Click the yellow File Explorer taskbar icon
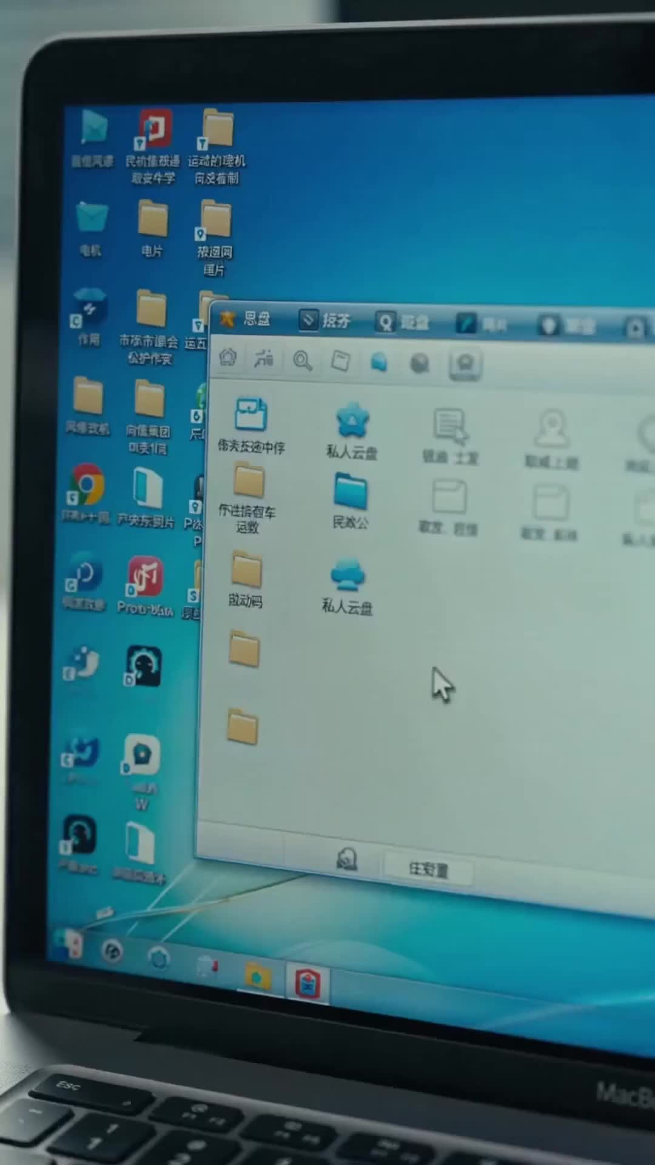655x1165 pixels. pyautogui.click(x=259, y=976)
